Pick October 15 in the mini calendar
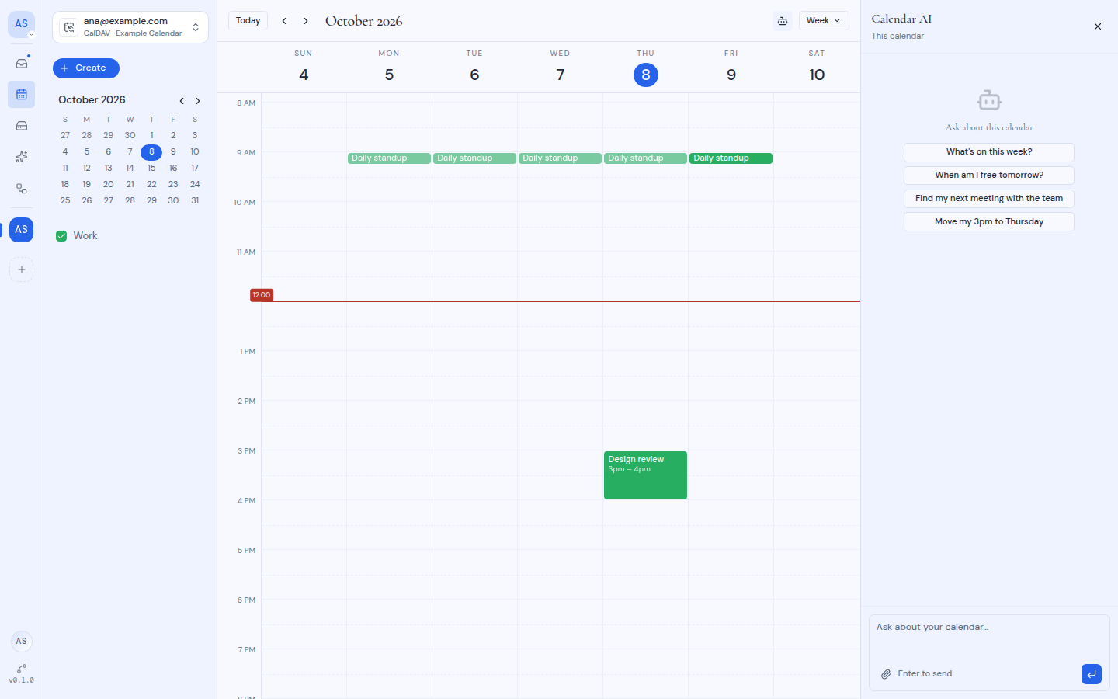Screen dimensions: 1118x699 point(151,169)
